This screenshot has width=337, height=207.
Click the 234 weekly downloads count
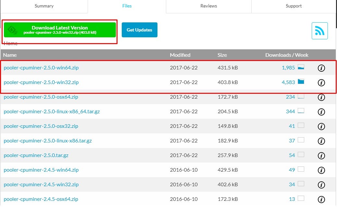tap(290, 97)
